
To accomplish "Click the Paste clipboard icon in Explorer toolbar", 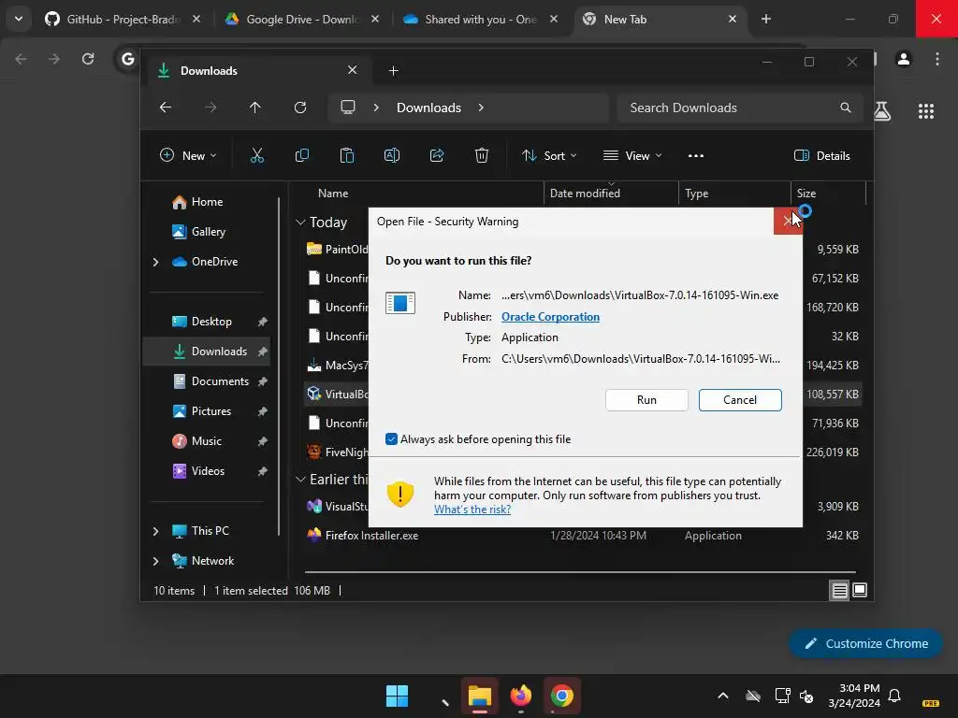I will click(x=347, y=156).
